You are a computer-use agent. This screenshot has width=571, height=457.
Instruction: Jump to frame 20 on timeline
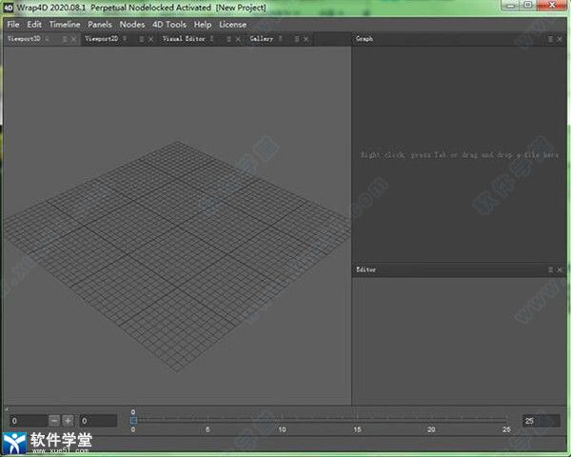tap(431, 429)
